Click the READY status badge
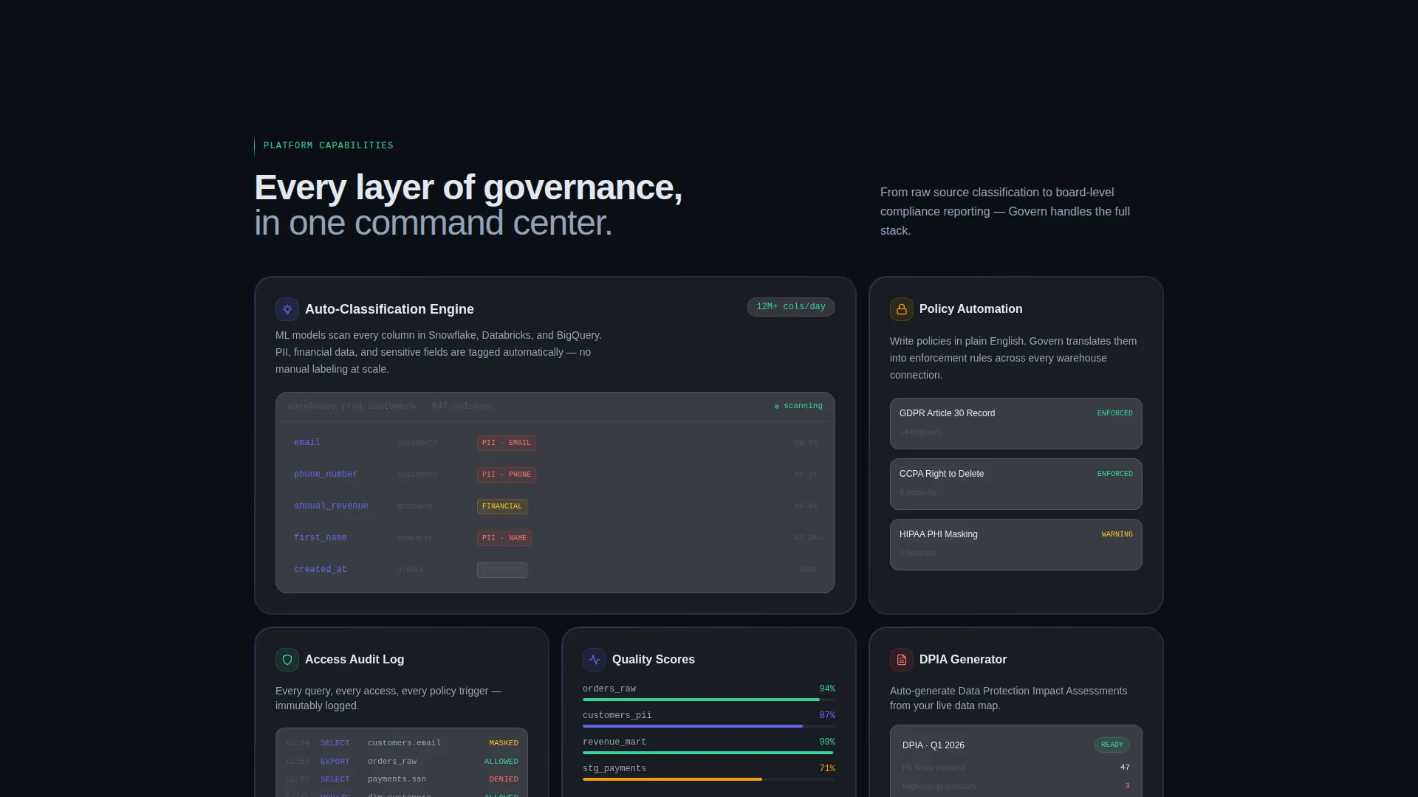 click(x=1112, y=745)
